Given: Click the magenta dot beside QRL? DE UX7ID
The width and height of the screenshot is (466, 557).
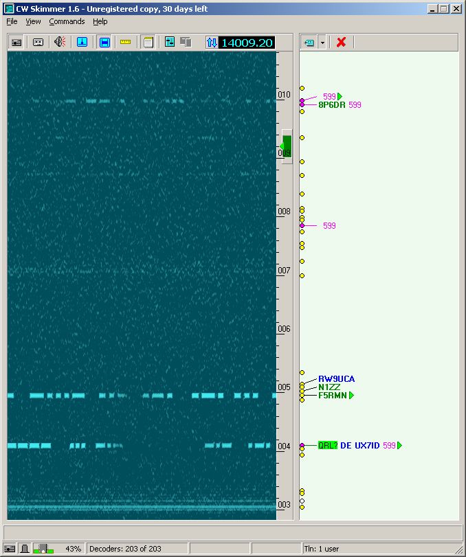Looking at the screenshot, I should coord(302,446).
